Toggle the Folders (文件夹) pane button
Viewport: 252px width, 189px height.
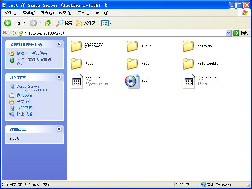(x=86, y=23)
